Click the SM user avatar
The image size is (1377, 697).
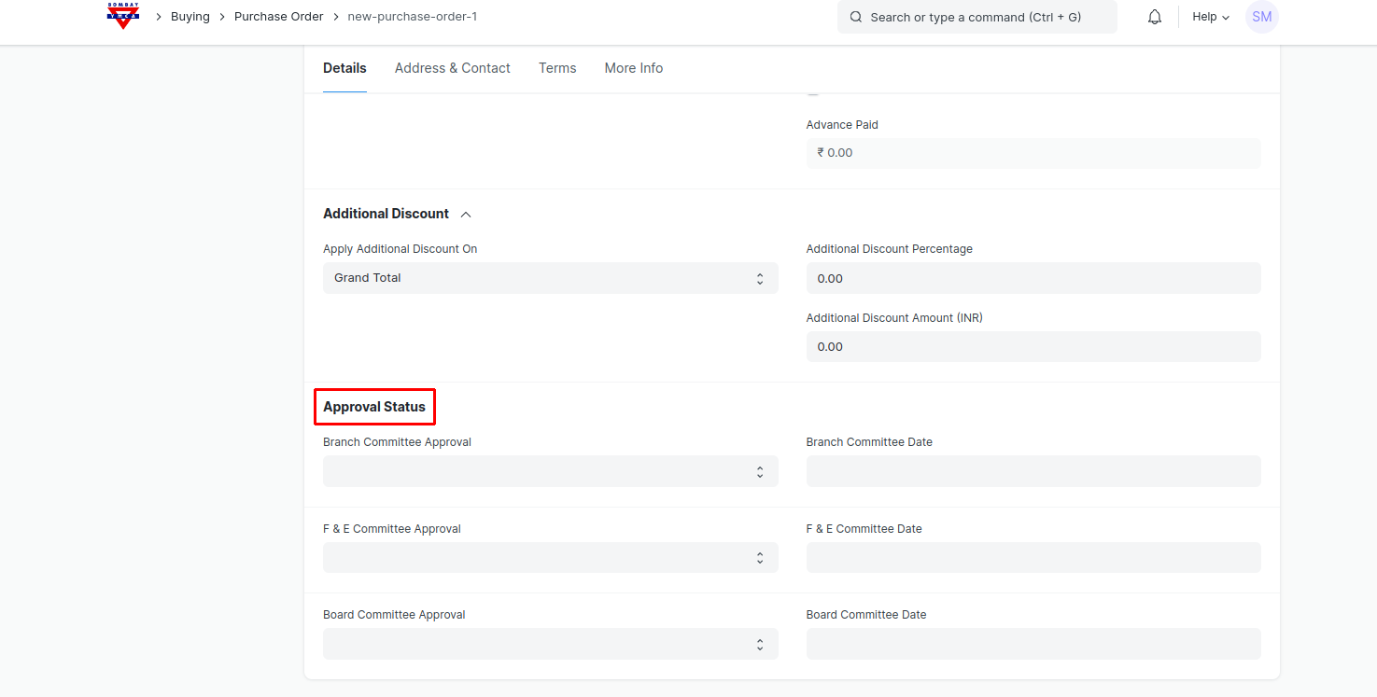(x=1261, y=17)
